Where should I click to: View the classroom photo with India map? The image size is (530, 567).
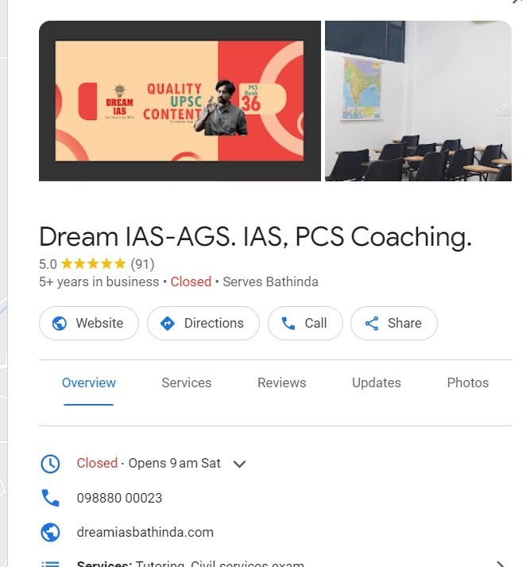coord(418,101)
